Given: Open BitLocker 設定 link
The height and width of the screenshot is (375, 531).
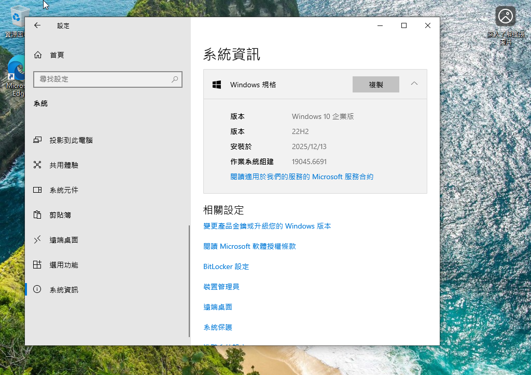Looking at the screenshot, I should [x=226, y=266].
